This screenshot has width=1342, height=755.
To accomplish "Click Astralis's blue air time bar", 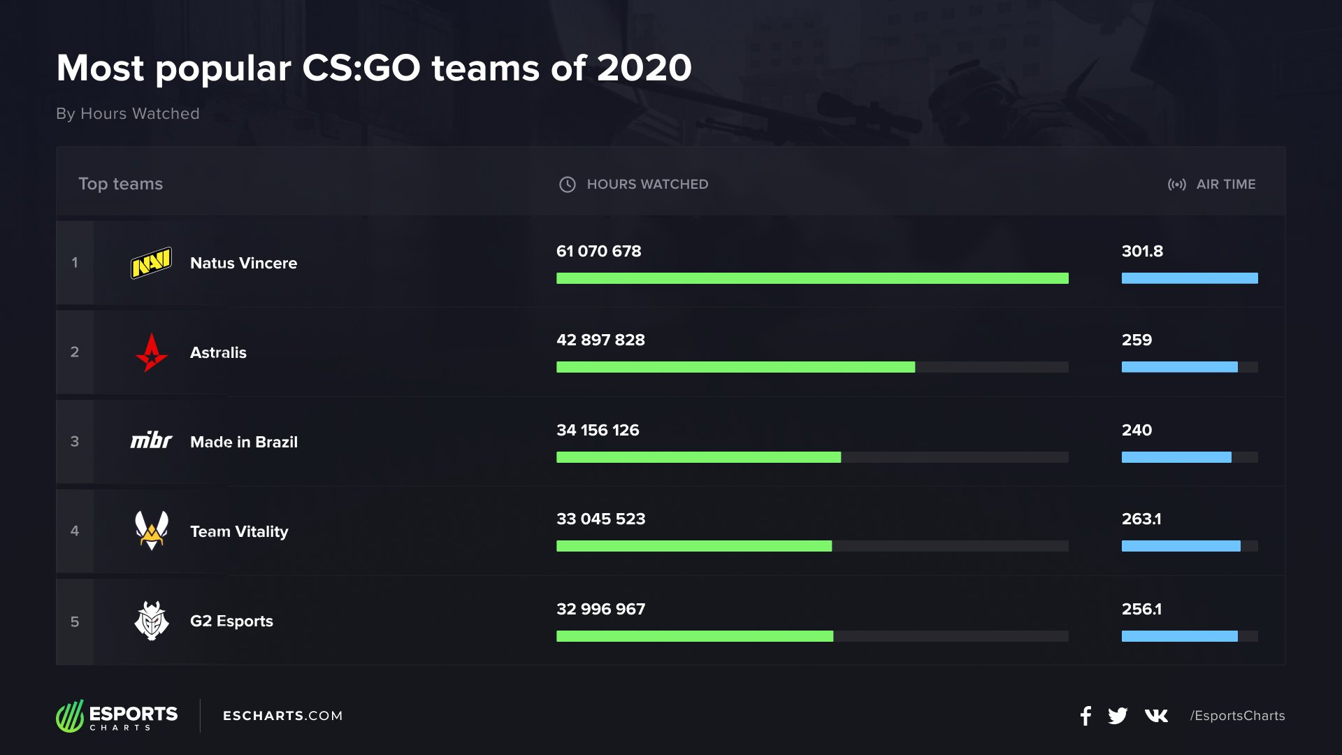I will pos(1179,367).
